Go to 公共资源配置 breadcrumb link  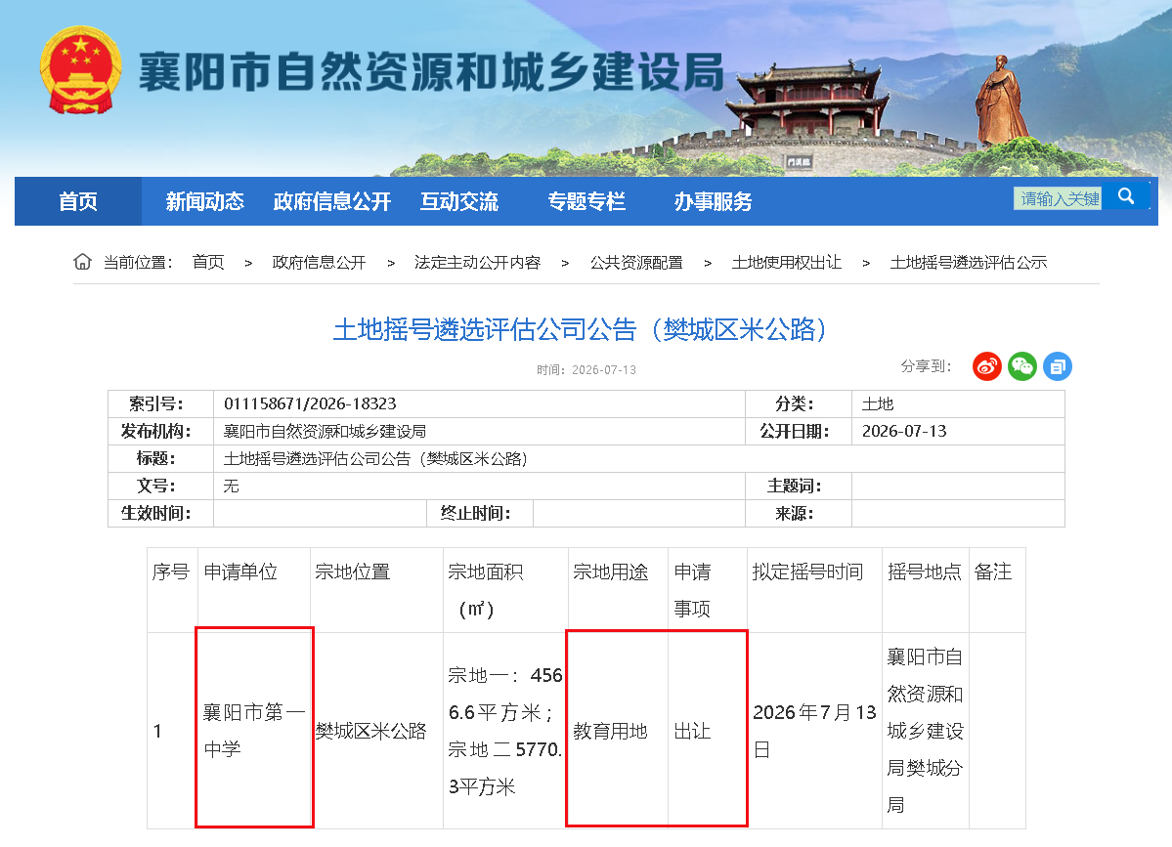coord(636,262)
